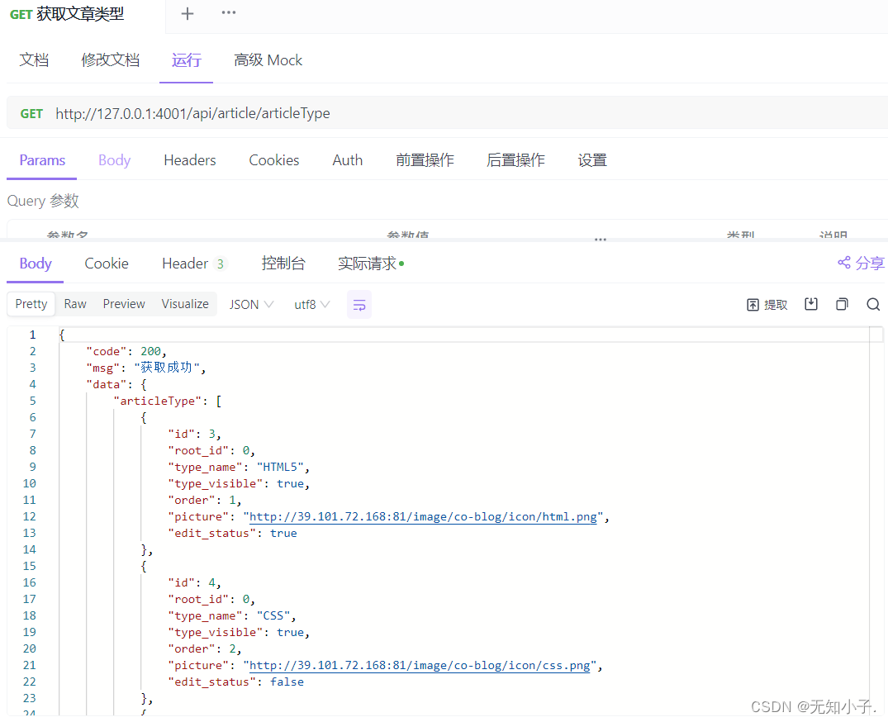Click the "code": 200 line
Screen dimensions: 888x722
tap(126, 352)
